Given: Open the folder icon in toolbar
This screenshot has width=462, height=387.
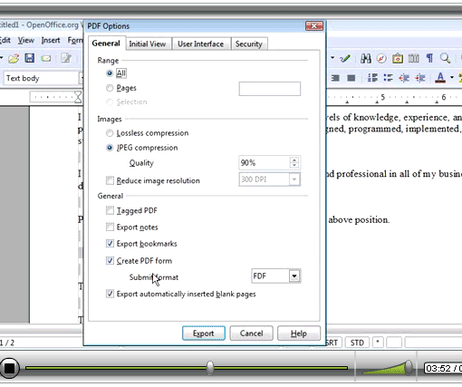Looking at the screenshot, I should tap(14, 58).
